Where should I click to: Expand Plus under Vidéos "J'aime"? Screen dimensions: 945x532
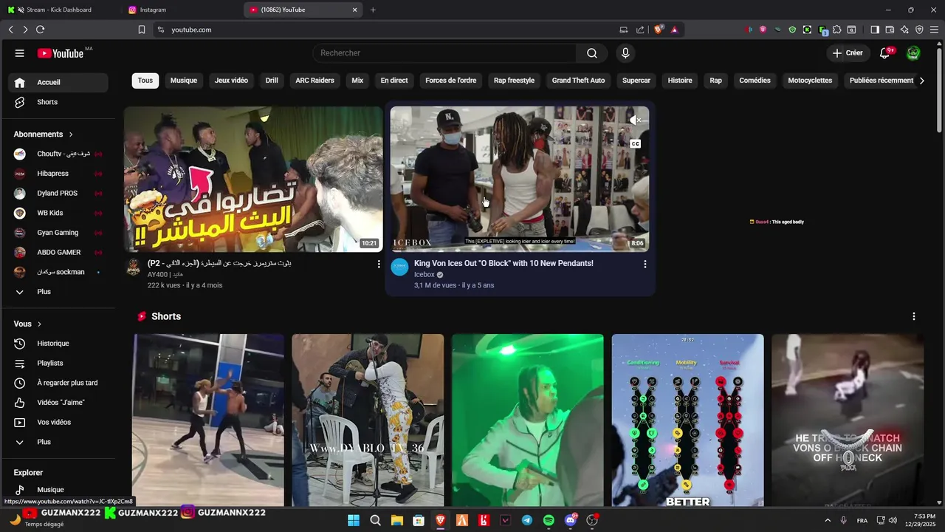pos(58,442)
